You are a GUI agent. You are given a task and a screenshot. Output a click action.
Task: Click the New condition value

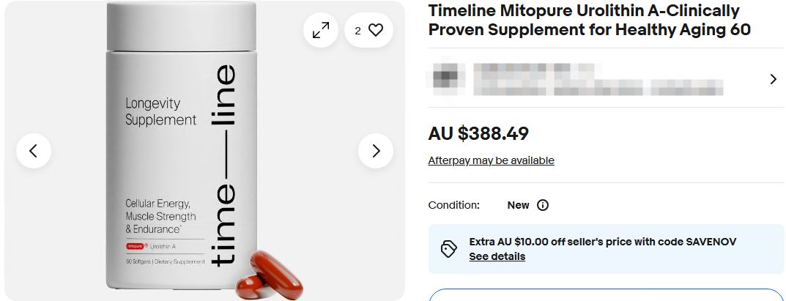point(518,205)
